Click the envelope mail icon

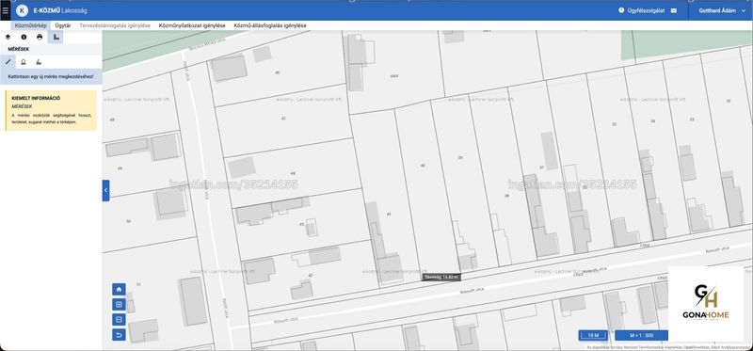pos(674,10)
